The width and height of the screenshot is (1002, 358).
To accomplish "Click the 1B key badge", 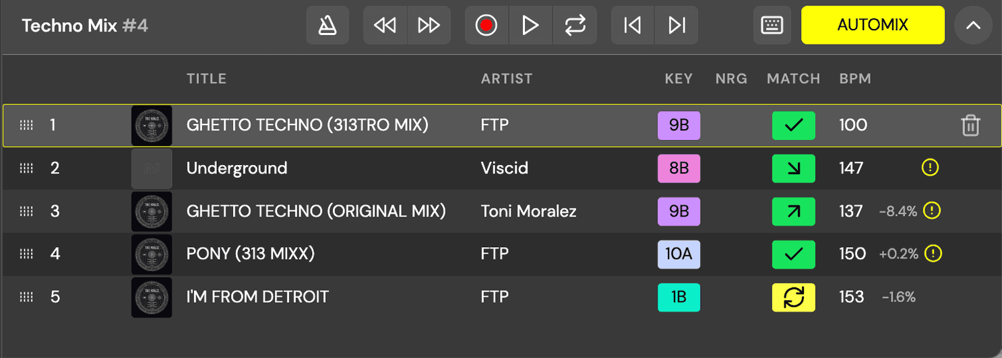I will pyautogui.click(x=679, y=297).
